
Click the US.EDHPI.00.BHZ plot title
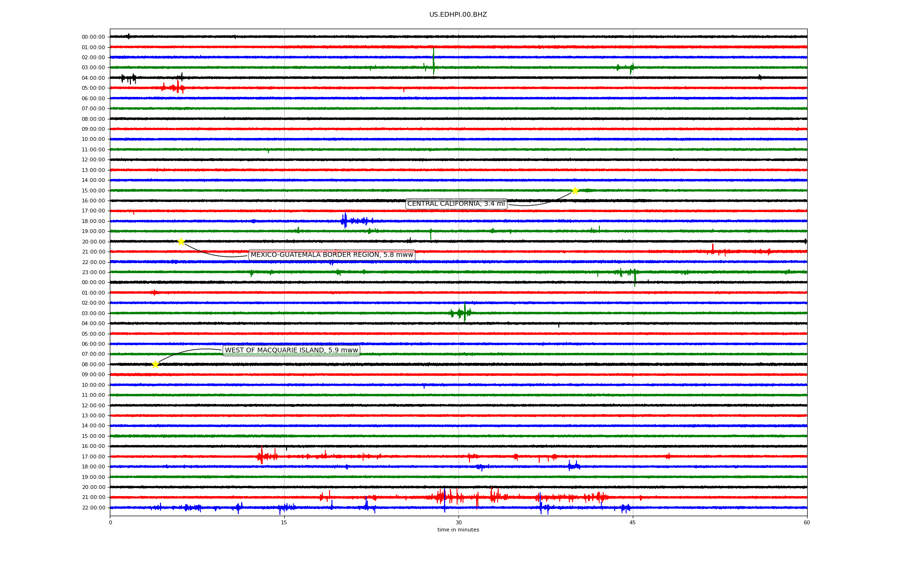tap(458, 15)
